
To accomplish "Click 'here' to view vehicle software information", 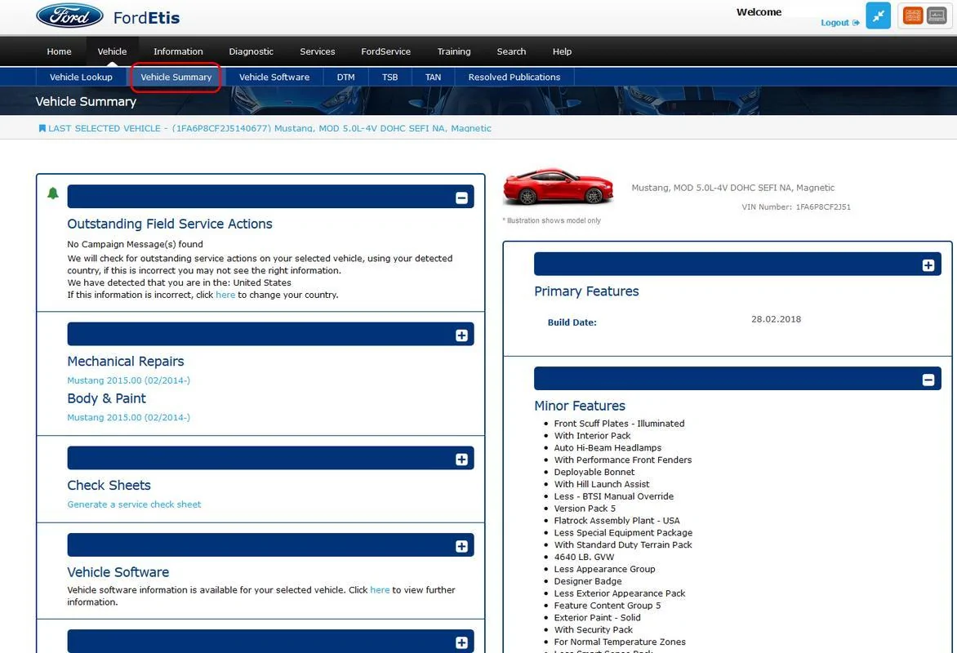I will [380, 590].
